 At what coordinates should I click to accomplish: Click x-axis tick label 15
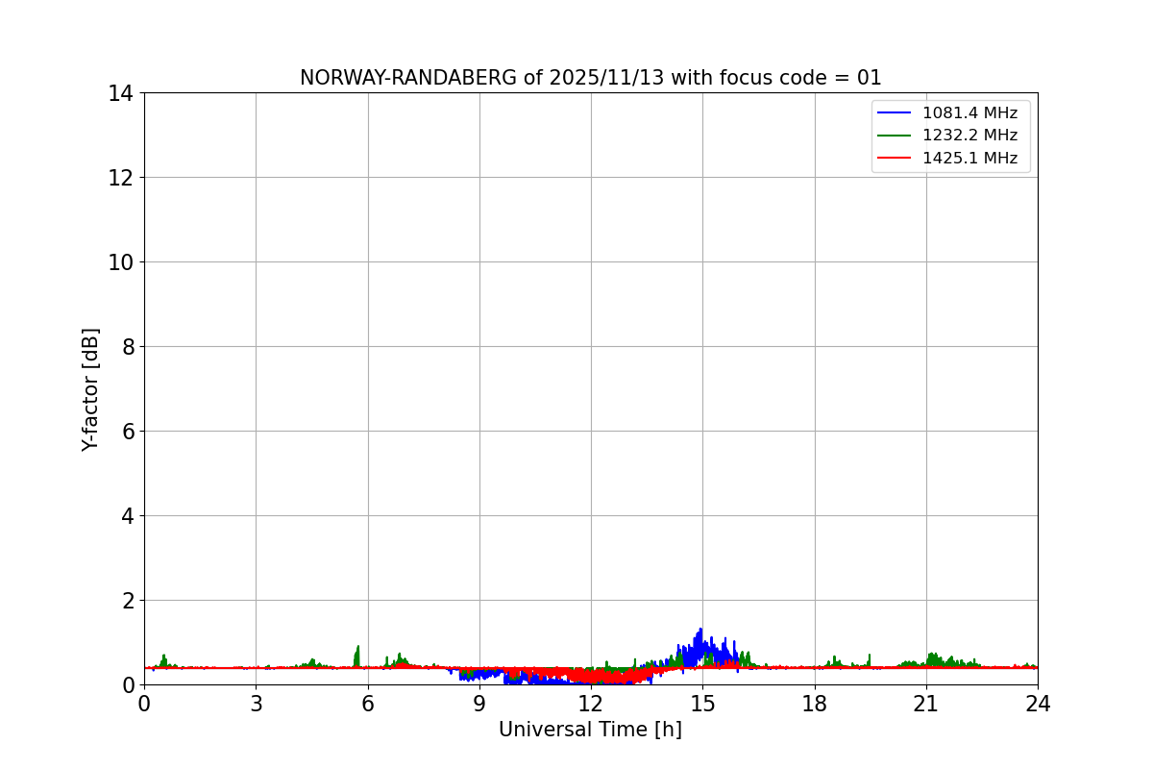tap(702, 704)
